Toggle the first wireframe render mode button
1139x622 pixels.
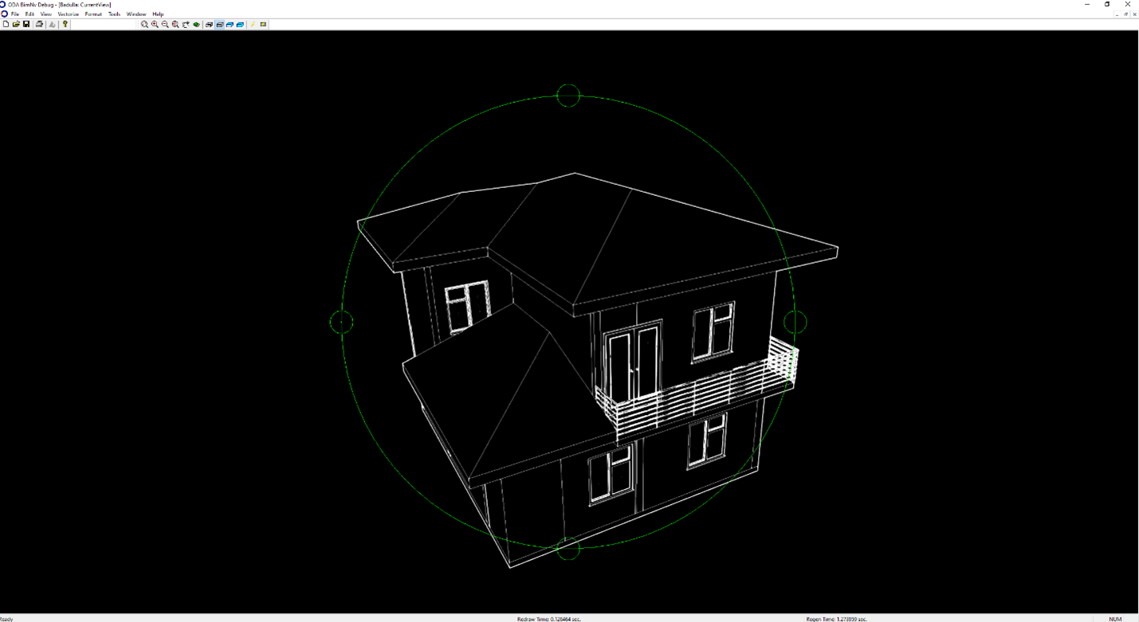[x=209, y=25]
